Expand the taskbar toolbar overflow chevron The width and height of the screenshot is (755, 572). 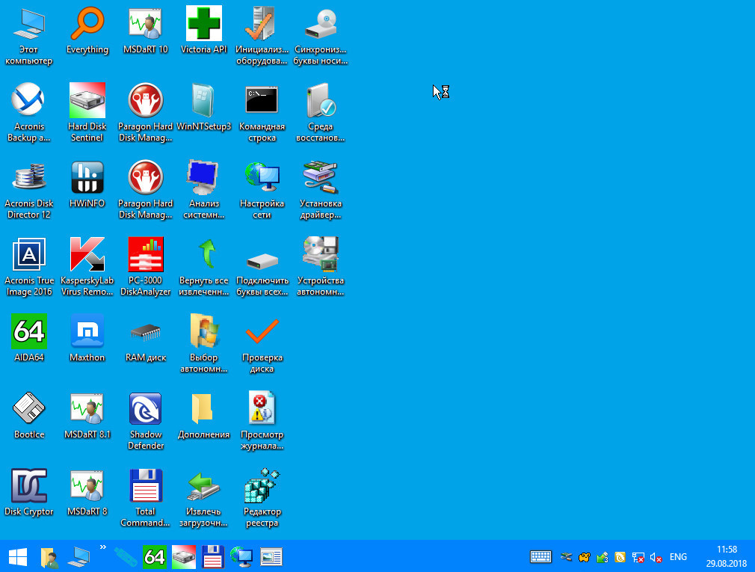[x=103, y=547]
